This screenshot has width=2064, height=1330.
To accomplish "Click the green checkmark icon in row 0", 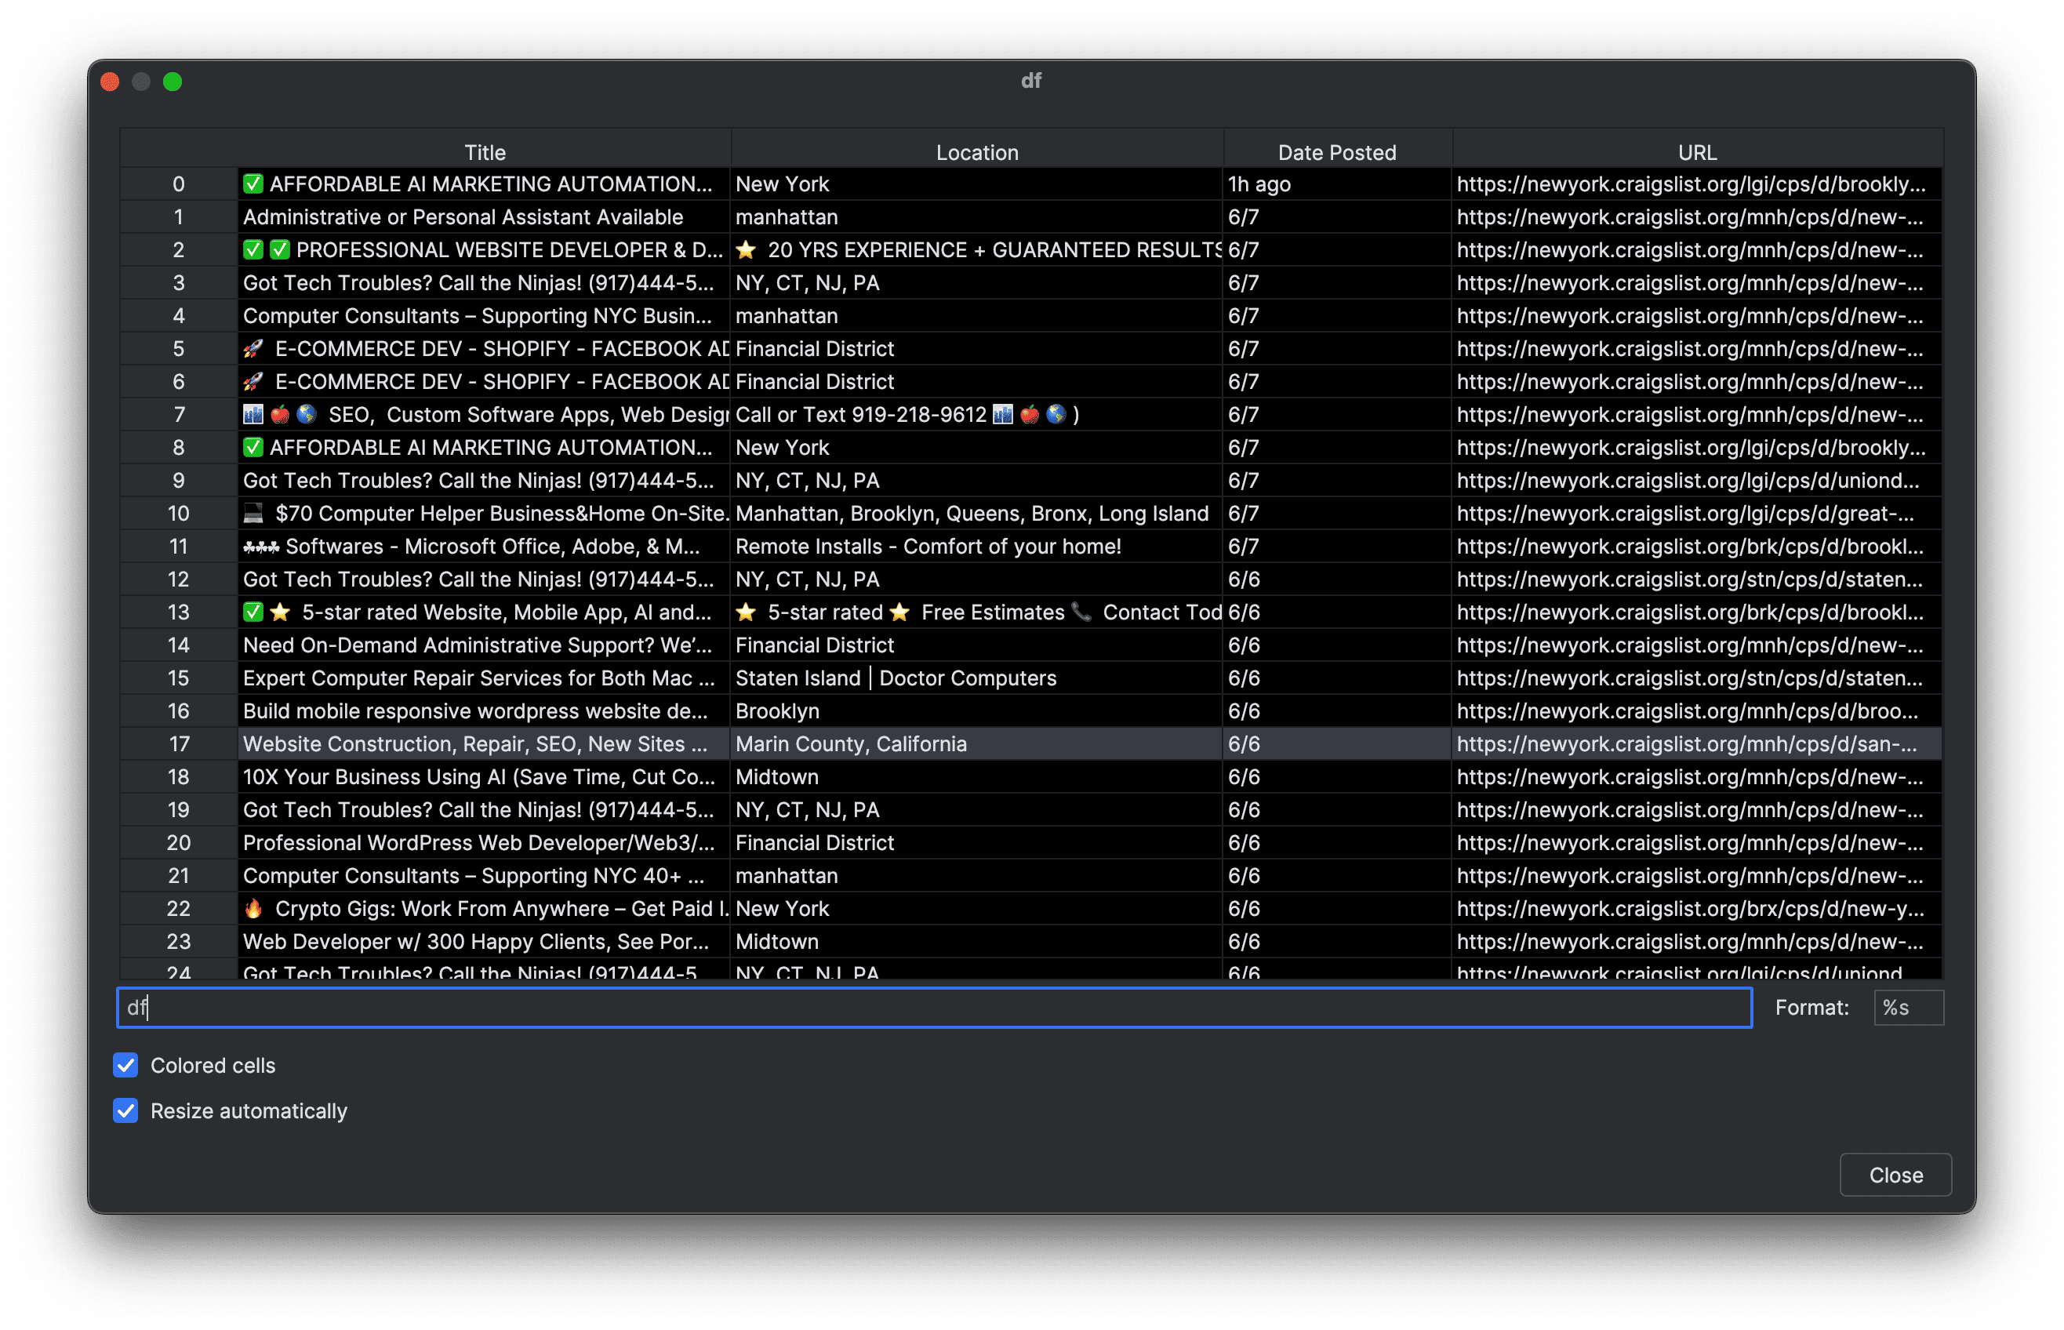I will 253,184.
